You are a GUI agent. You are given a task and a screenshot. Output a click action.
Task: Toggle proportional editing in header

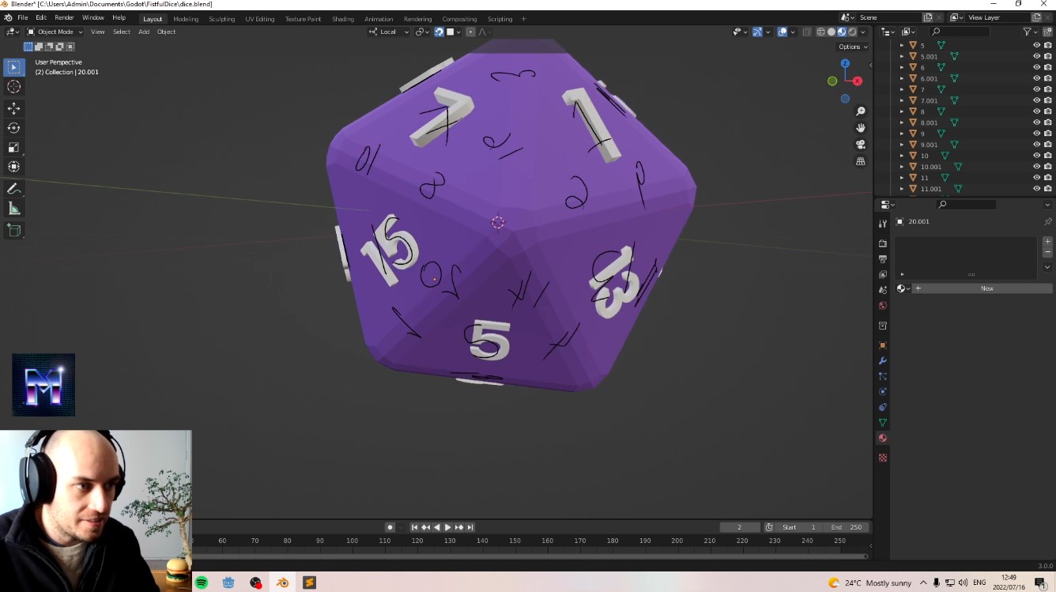(470, 32)
